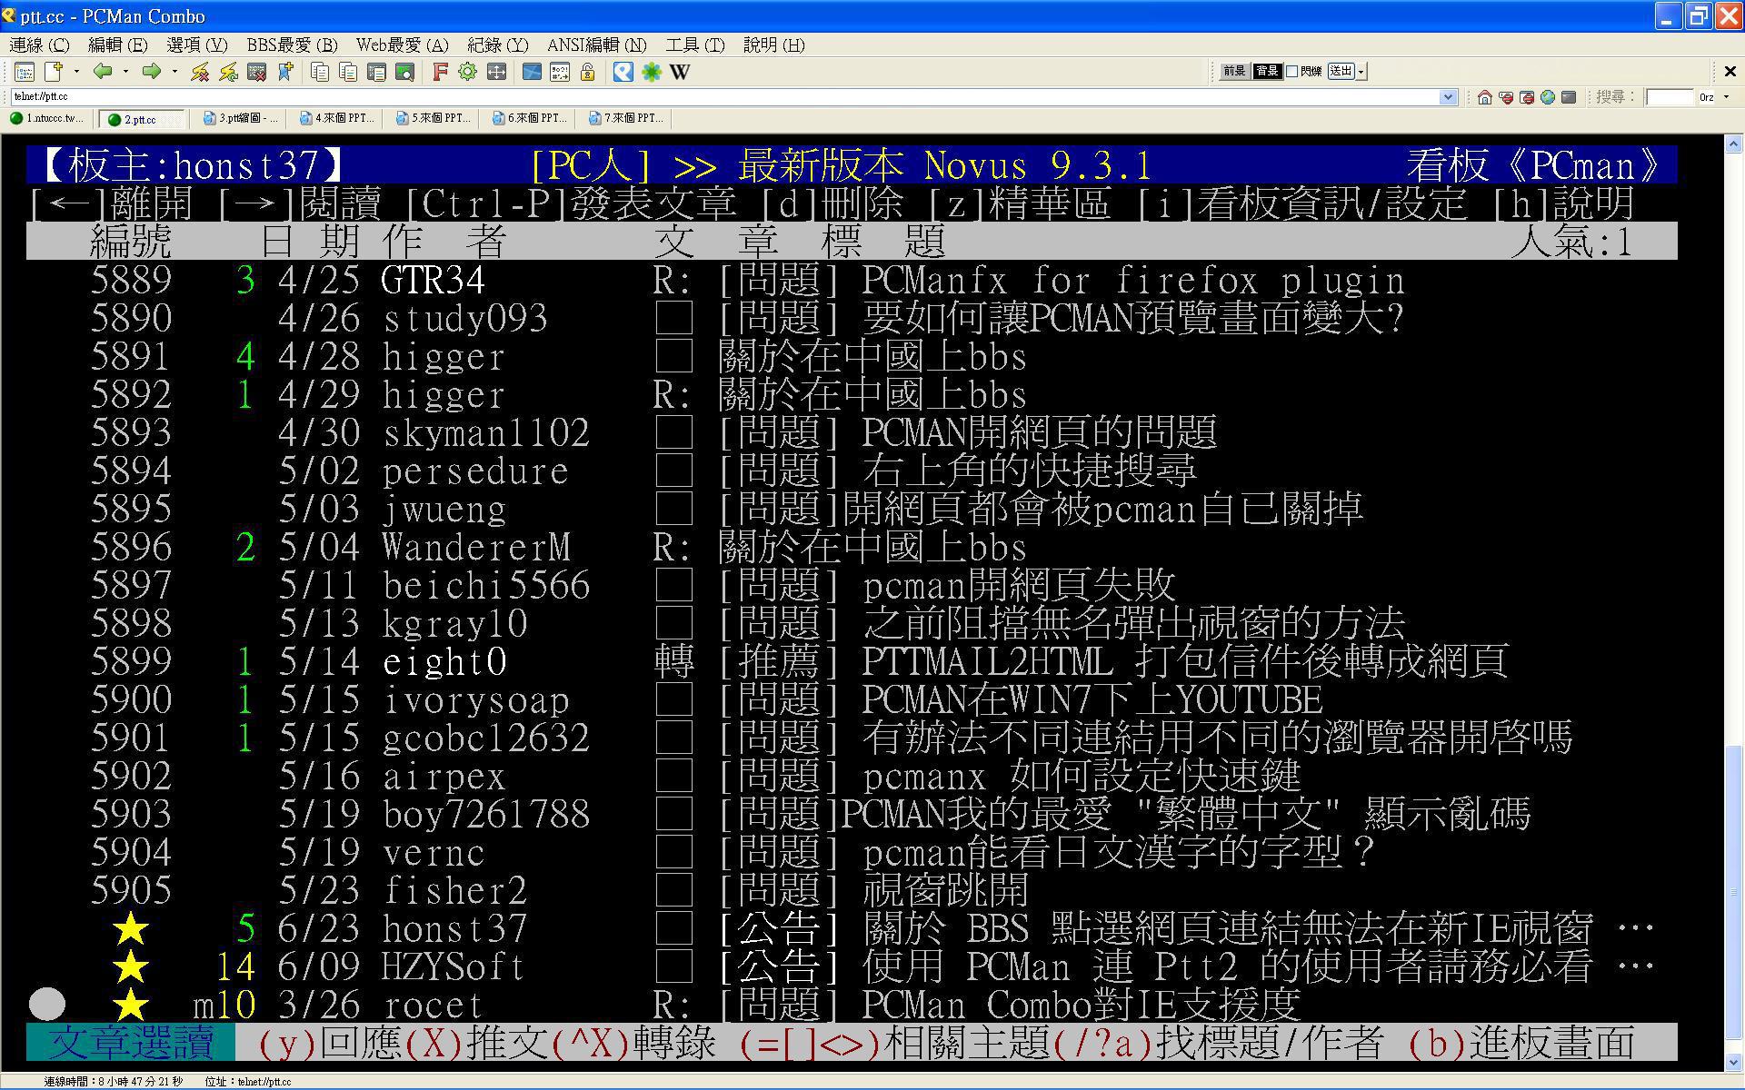
Task: Click the blue screen toolbar icon
Action: coord(533,72)
